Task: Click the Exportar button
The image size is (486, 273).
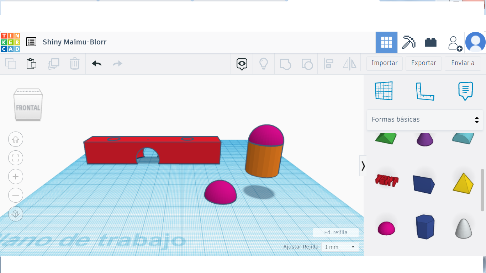Action: 424,63
